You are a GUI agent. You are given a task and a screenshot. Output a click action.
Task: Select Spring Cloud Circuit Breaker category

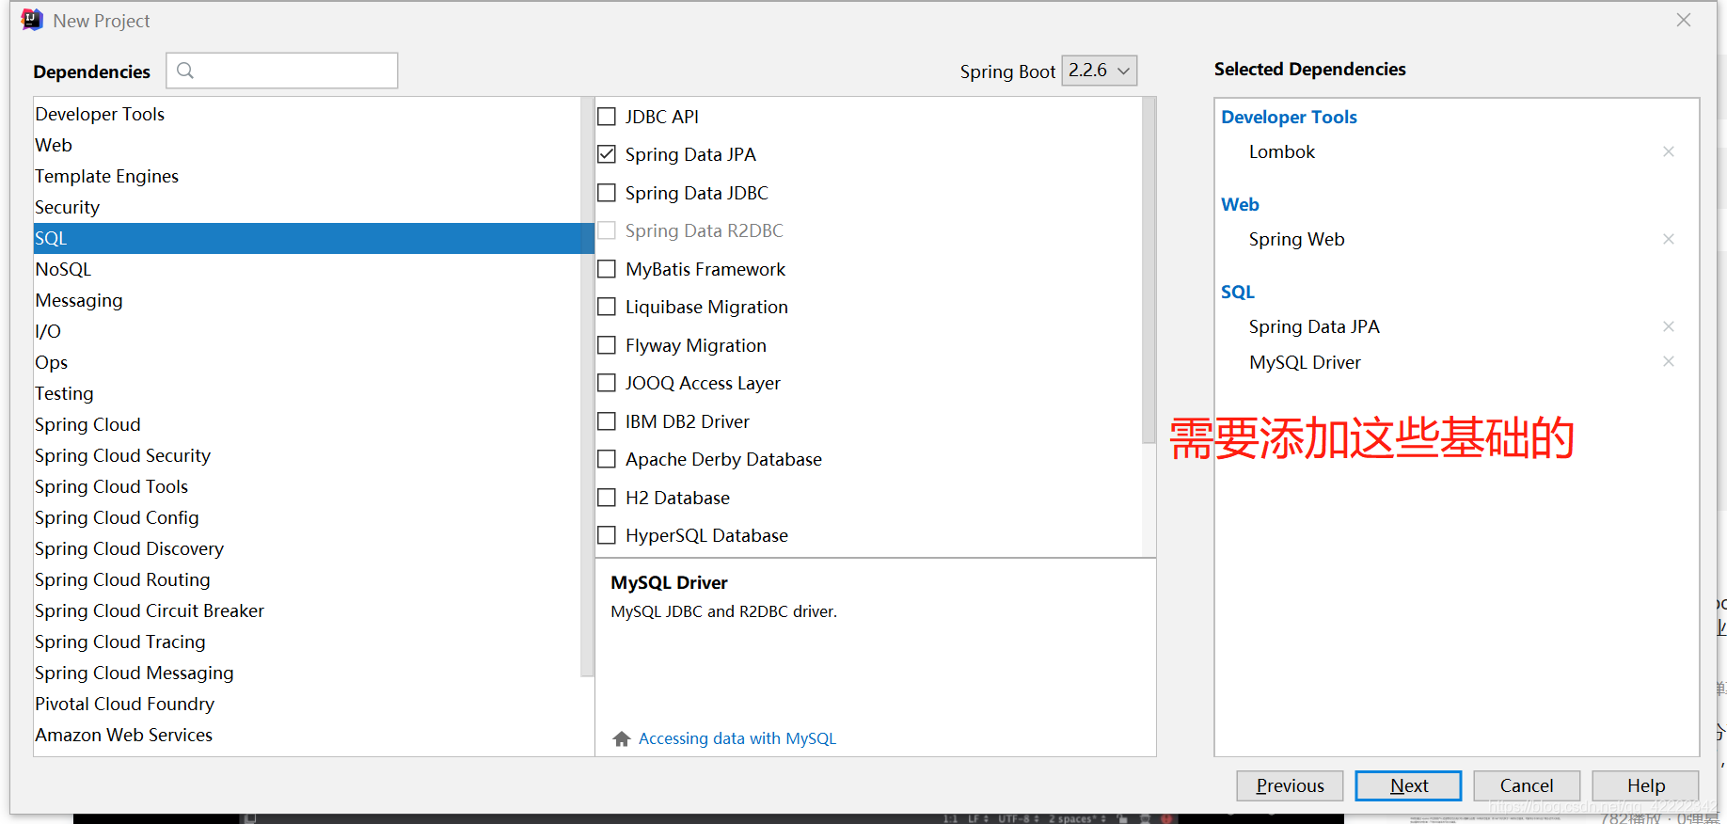[x=307, y=610]
